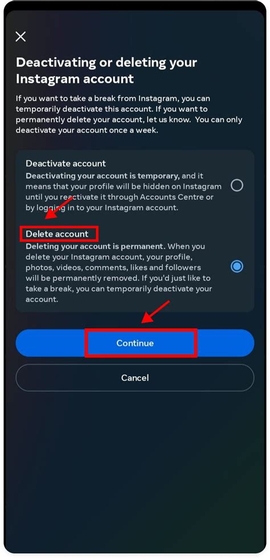Tap the Cancel button
The image size is (270, 560).
coord(135,377)
